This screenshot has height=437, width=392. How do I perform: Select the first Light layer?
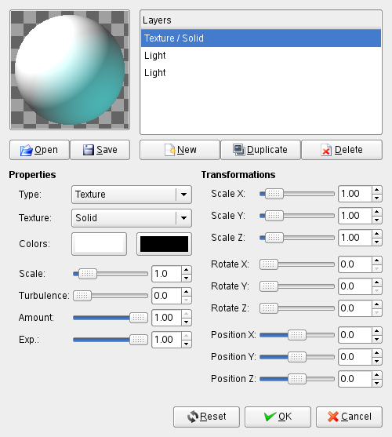point(261,56)
